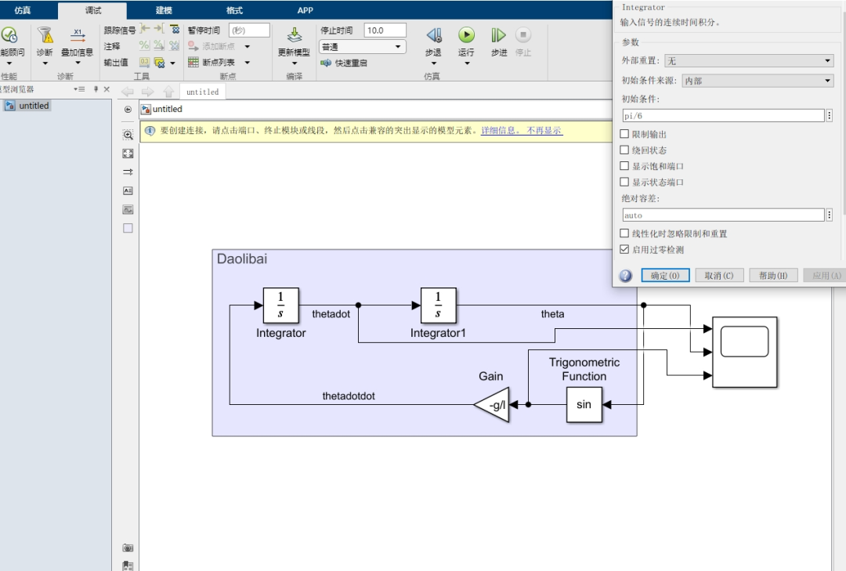Viewport: 846px width, 571px height.
Task: Toggle the 显示状态端口 checkbox
Action: pyautogui.click(x=624, y=183)
